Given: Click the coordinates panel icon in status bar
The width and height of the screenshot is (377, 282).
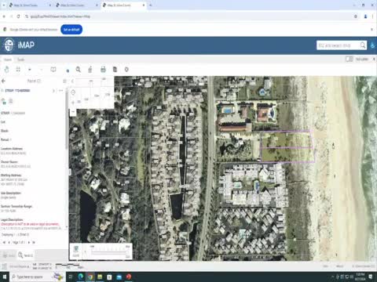Looking at the screenshot, I should click(x=4, y=266).
